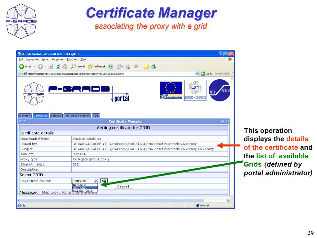Click the P-GRADE polyhedron logo in portal
The width and height of the screenshot is (317, 238).
tap(34, 94)
